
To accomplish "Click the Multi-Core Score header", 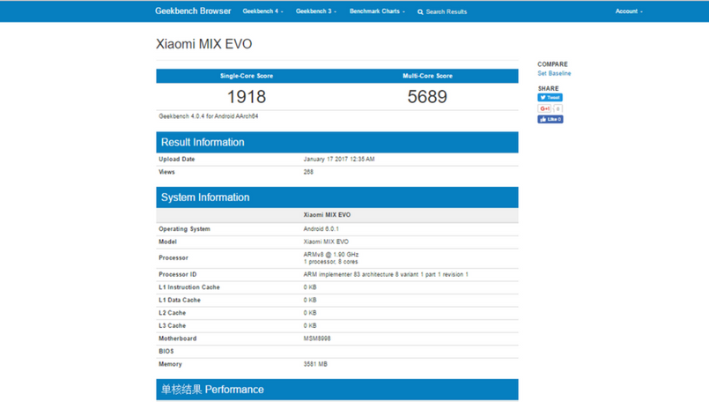I will pyautogui.click(x=427, y=76).
